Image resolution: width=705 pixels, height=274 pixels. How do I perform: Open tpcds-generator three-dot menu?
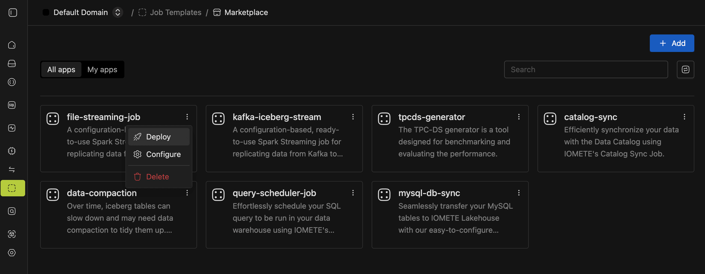coord(519,117)
